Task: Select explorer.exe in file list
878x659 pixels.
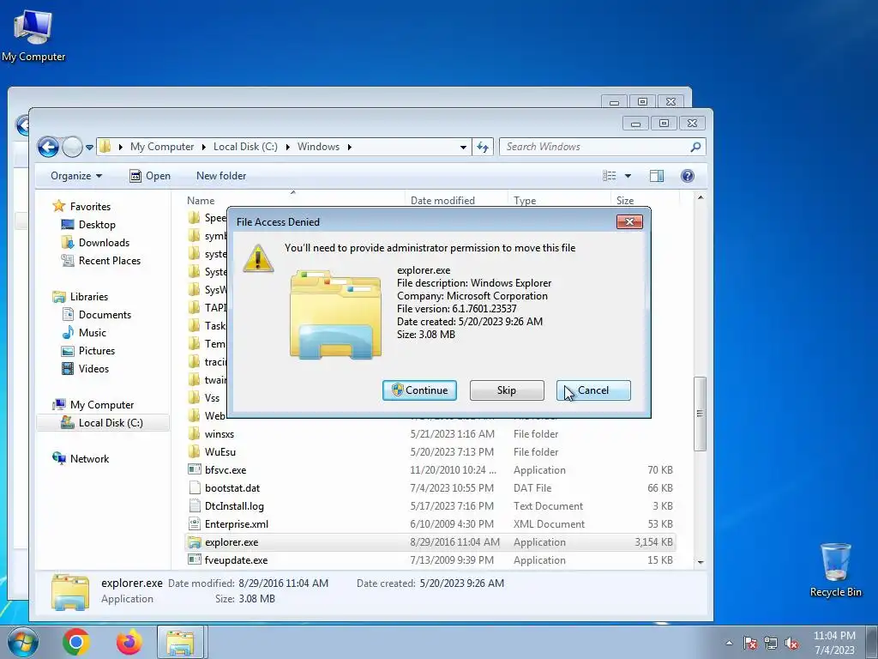Action: (x=430, y=542)
